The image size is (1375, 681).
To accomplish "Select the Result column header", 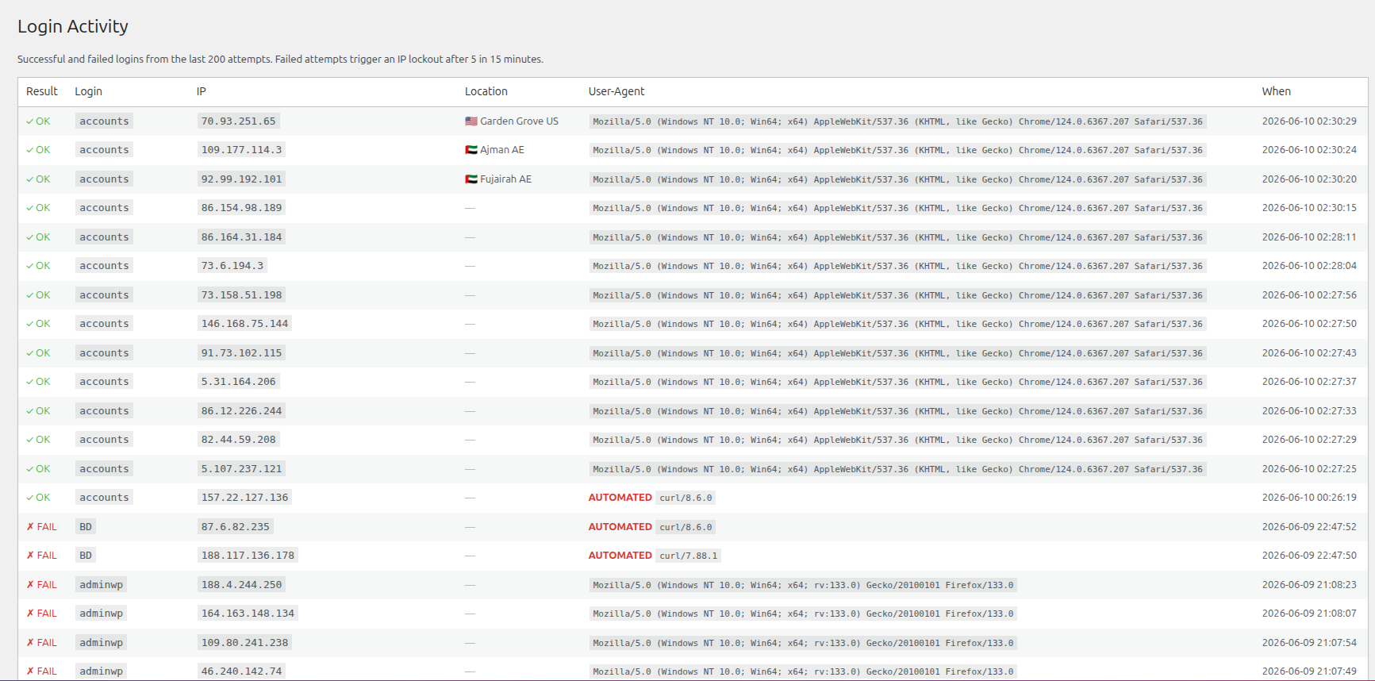I will 42,91.
